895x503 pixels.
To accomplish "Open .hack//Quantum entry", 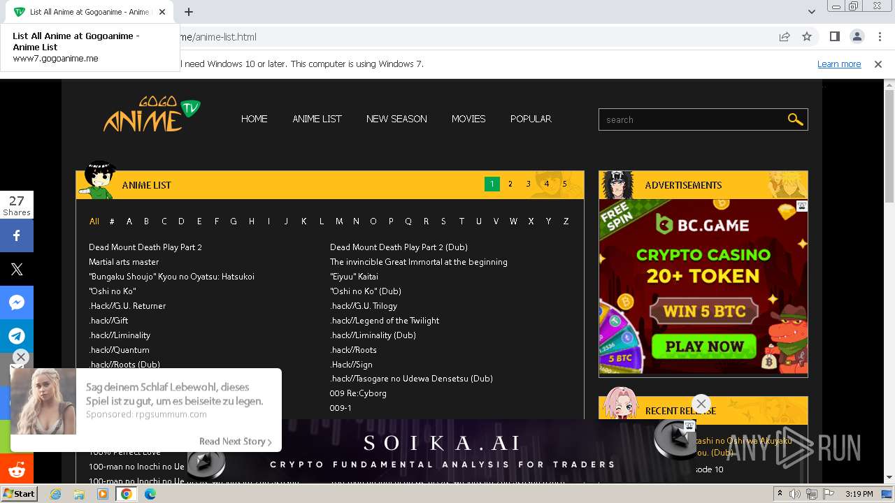I will point(119,350).
